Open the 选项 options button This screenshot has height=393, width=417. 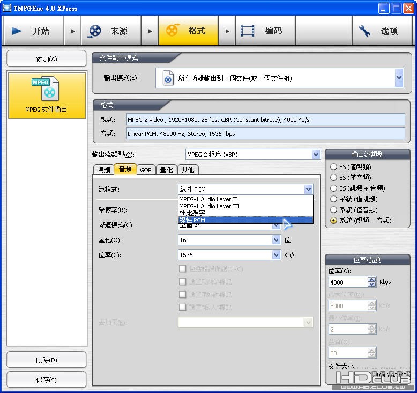point(382,31)
